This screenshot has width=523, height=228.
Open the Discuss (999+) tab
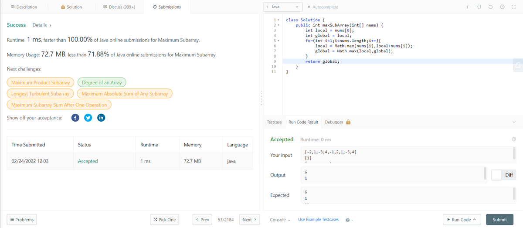pos(119,7)
